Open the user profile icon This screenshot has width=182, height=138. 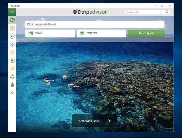12,85
